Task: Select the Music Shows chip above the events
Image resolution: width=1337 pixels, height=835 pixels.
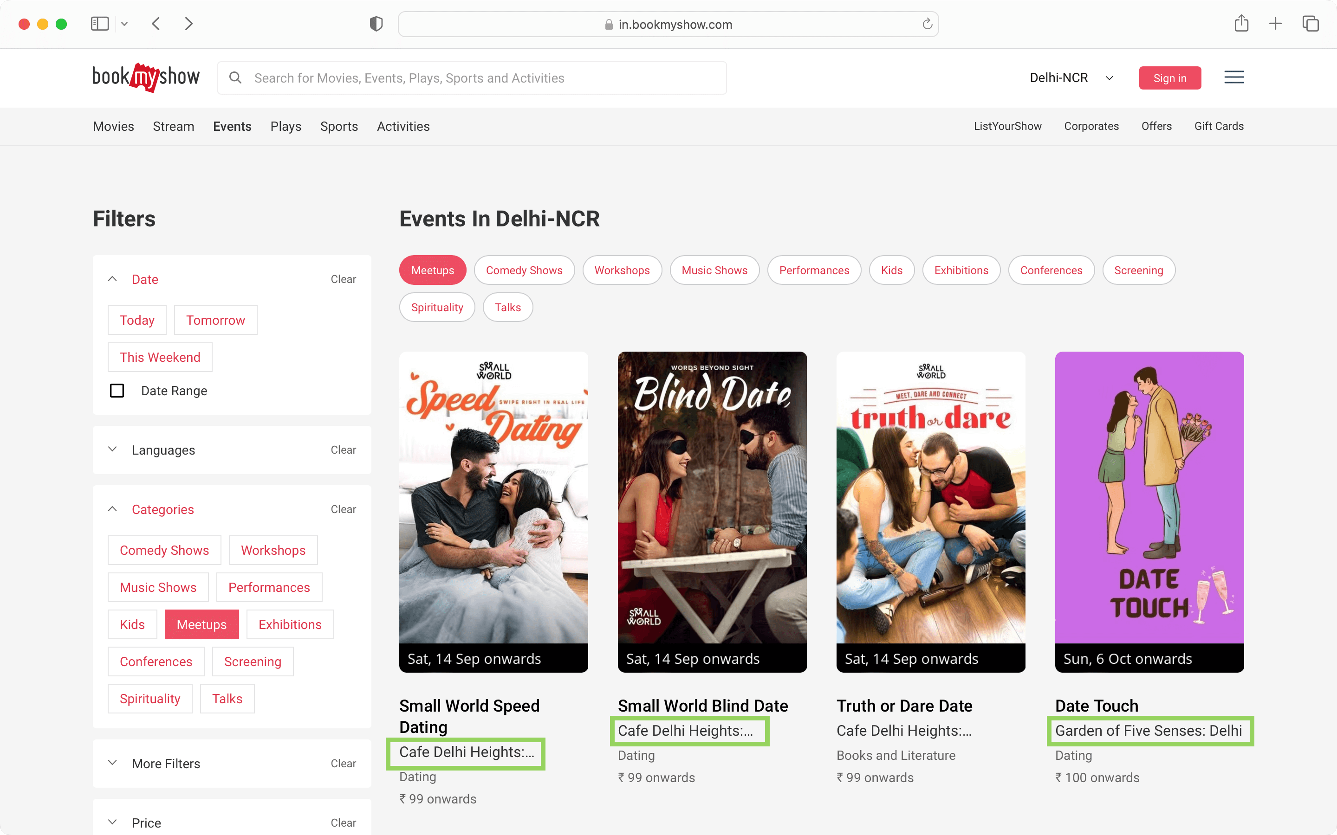Action: point(714,270)
